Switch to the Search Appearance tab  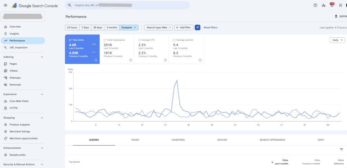[x=272, y=140]
